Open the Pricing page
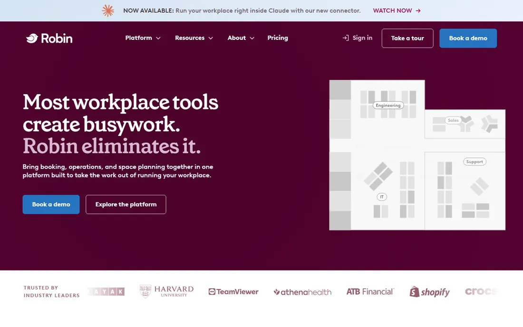 (x=278, y=38)
